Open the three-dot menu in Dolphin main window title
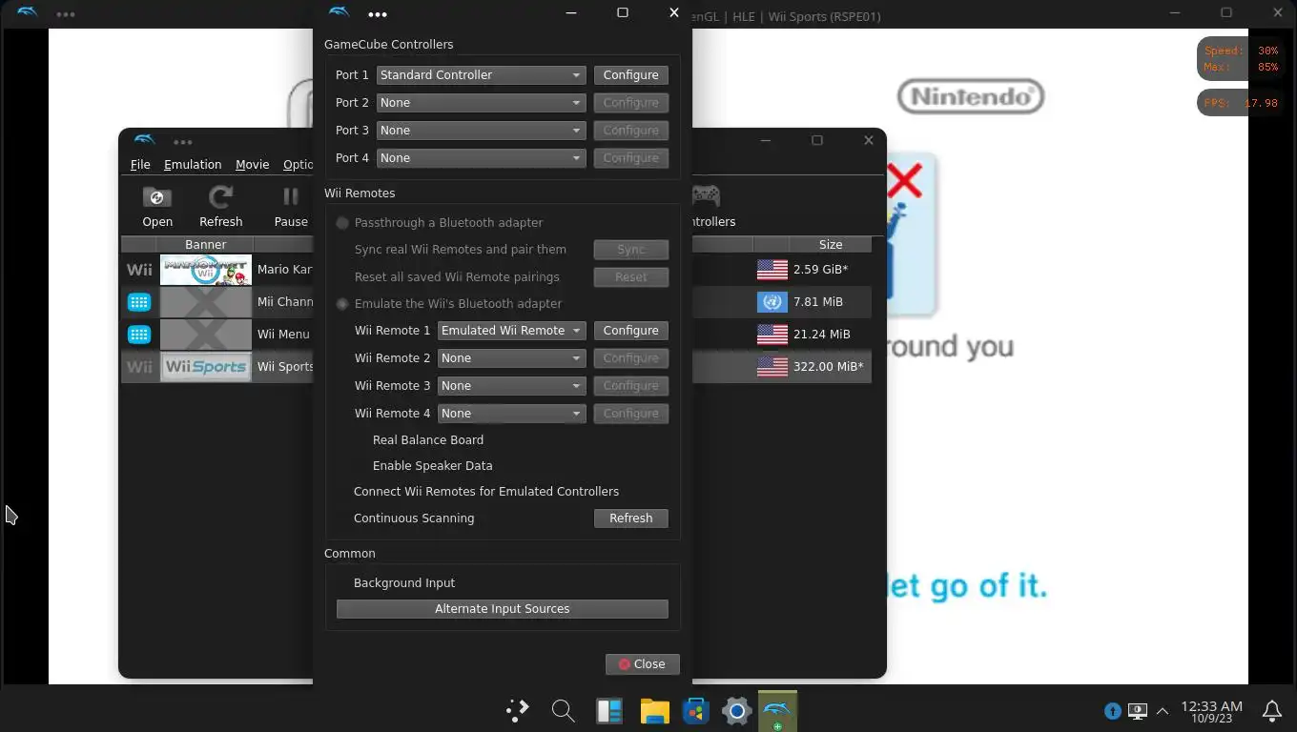Viewport: 1297px width, 732px height. (183, 142)
